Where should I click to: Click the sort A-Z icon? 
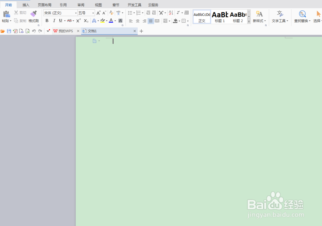pos(171,13)
